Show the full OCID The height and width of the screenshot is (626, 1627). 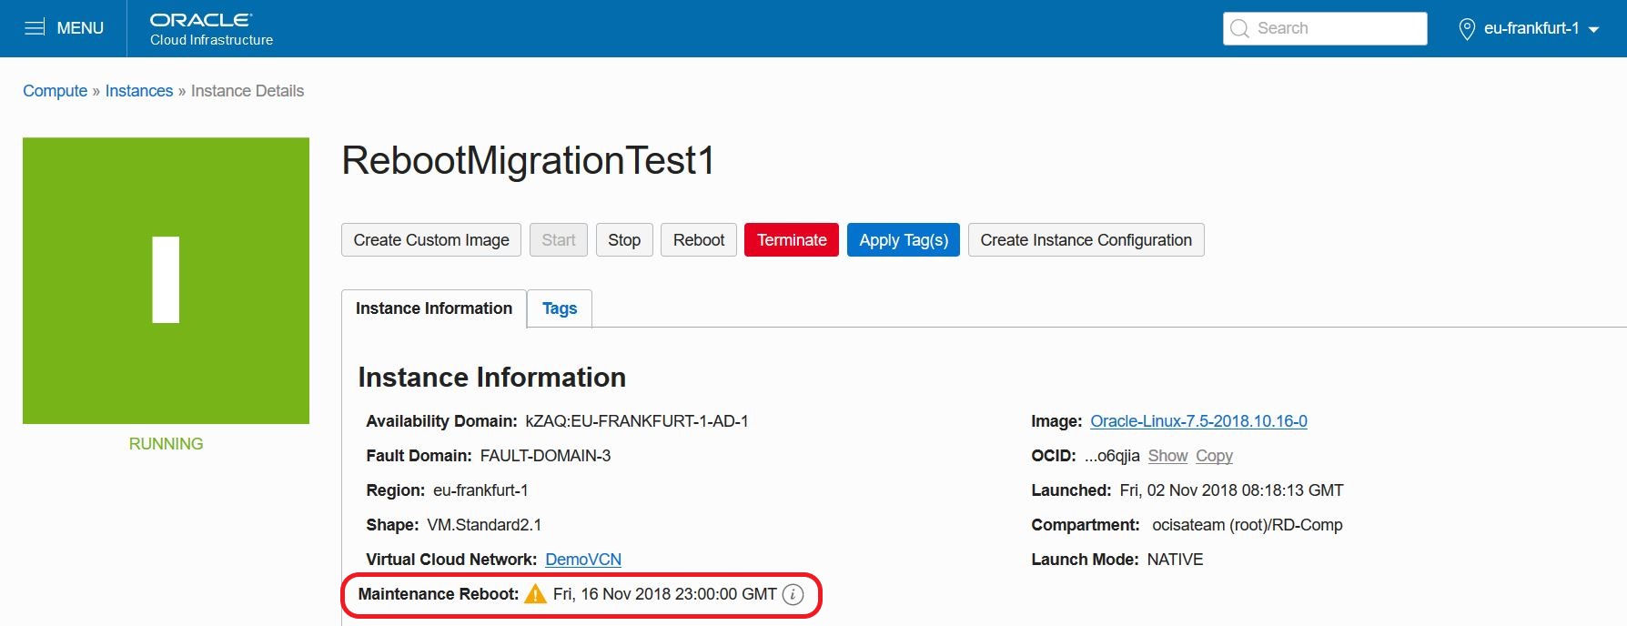(1167, 456)
